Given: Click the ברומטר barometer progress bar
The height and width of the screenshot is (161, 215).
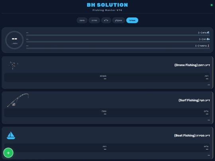Looking at the screenshot, I should (x=118, y=48).
